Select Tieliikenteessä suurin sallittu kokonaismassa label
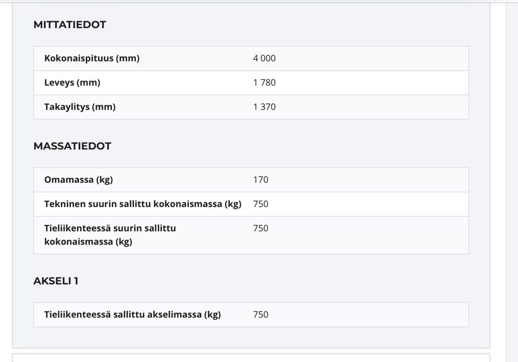This screenshot has width=518, height=362. (x=110, y=235)
